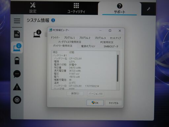Confirm with the OK button
The height and width of the screenshot is (127, 169).
[95, 103]
